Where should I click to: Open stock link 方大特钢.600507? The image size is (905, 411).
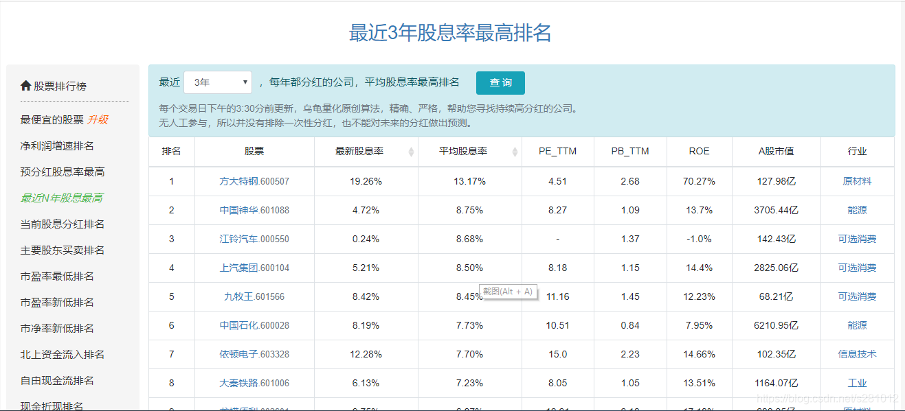254,181
